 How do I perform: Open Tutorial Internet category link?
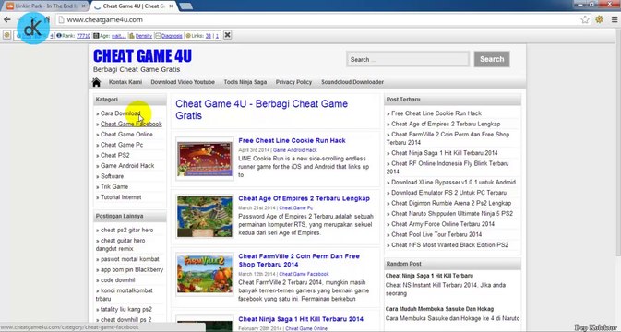[121, 197]
